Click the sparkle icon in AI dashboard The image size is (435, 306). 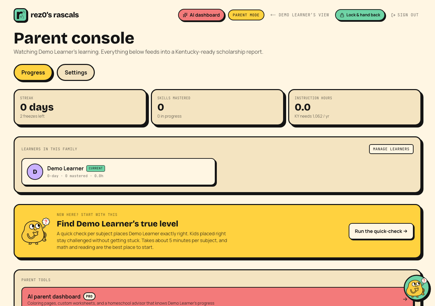coord(185,15)
